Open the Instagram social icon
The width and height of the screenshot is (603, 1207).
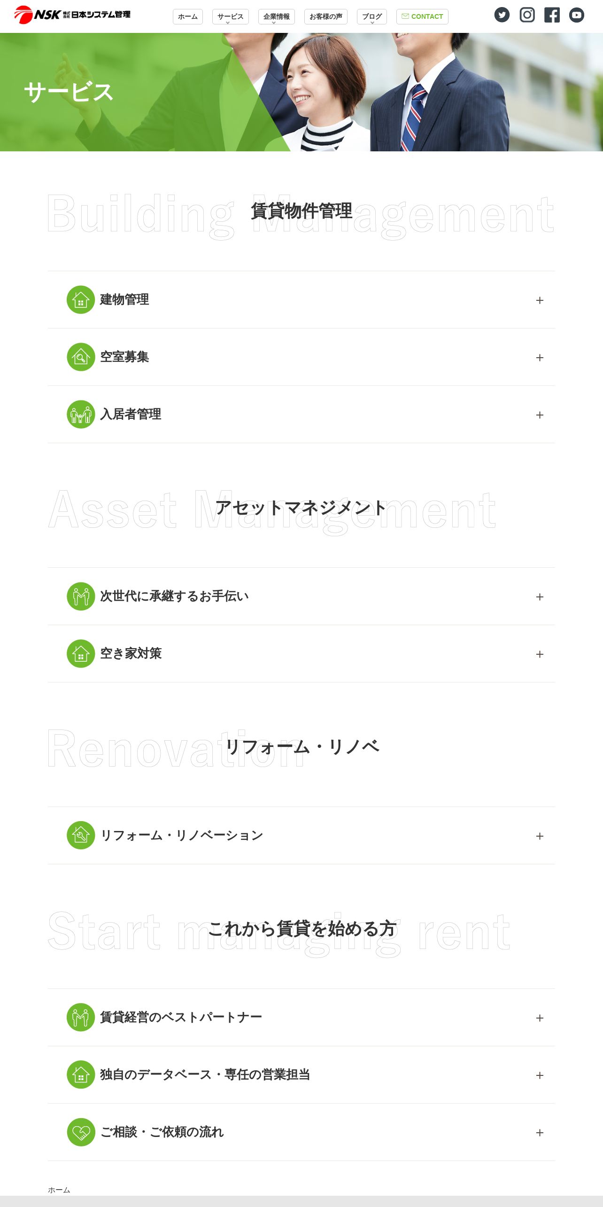pos(527,15)
